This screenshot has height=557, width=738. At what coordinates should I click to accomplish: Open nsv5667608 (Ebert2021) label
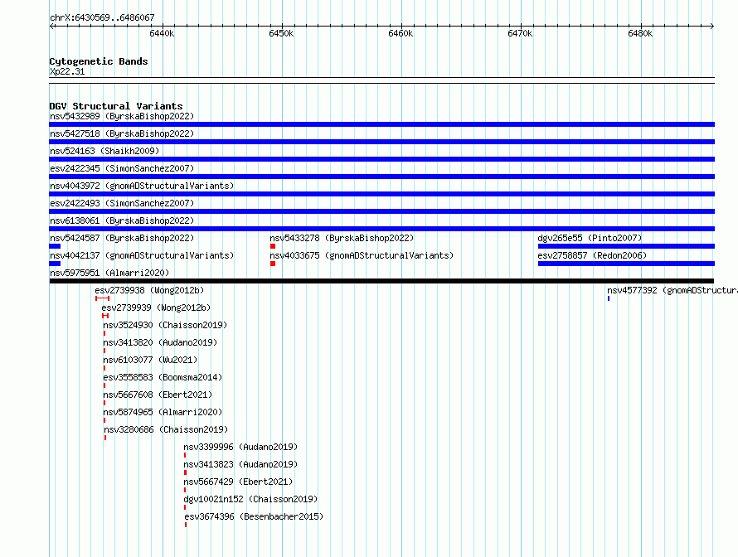(x=158, y=395)
